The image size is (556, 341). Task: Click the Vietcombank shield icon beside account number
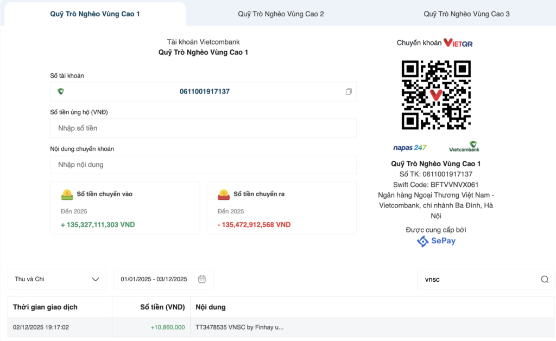pos(61,91)
